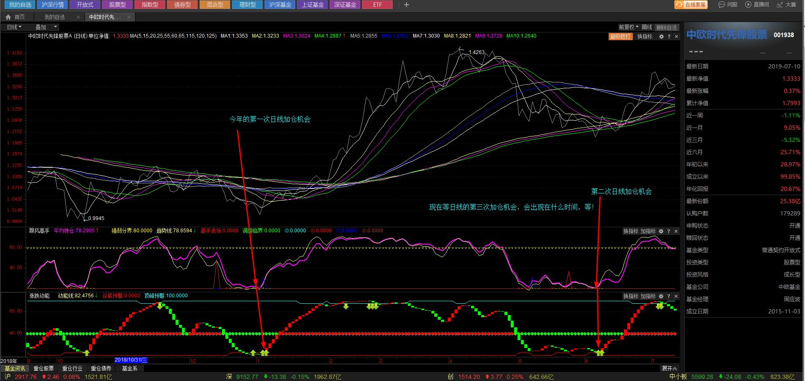Expand the 叠加 overlay dropdown arrow
The width and height of the screenshot is (805, 381).
tap(55, 27)
